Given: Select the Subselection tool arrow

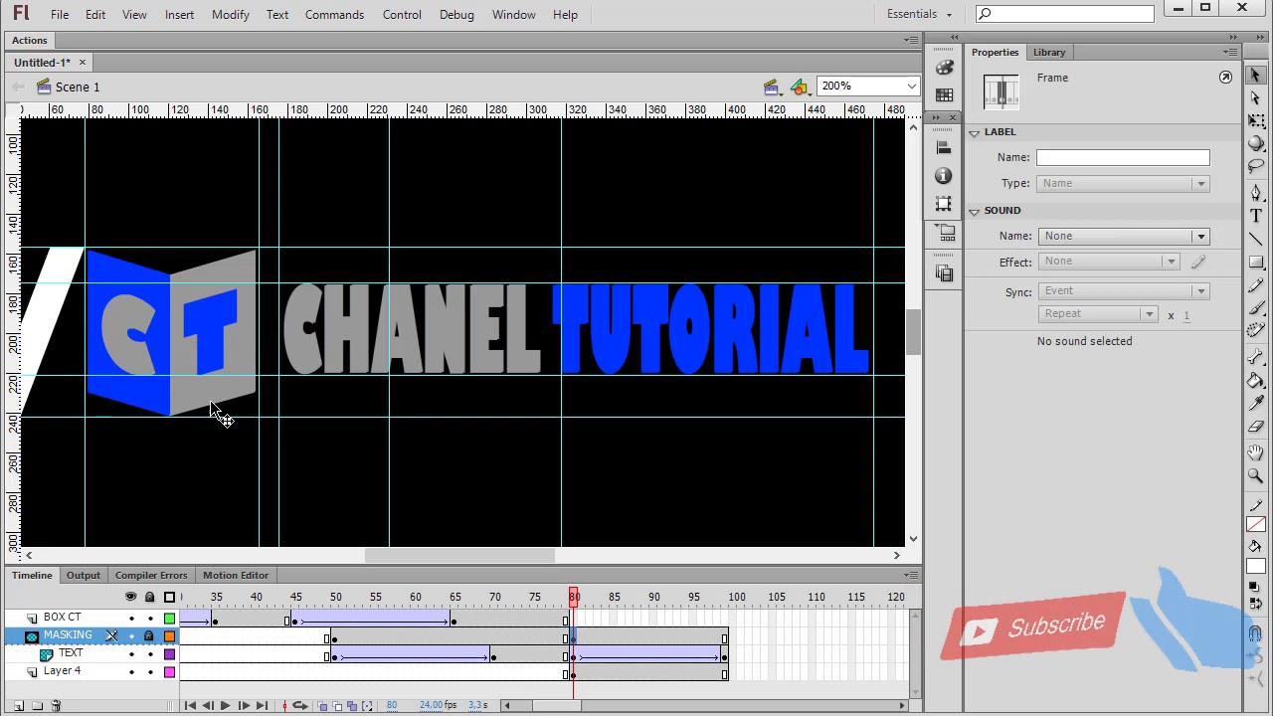Looking at the screenshot, I should click(x=1255, y=97).
